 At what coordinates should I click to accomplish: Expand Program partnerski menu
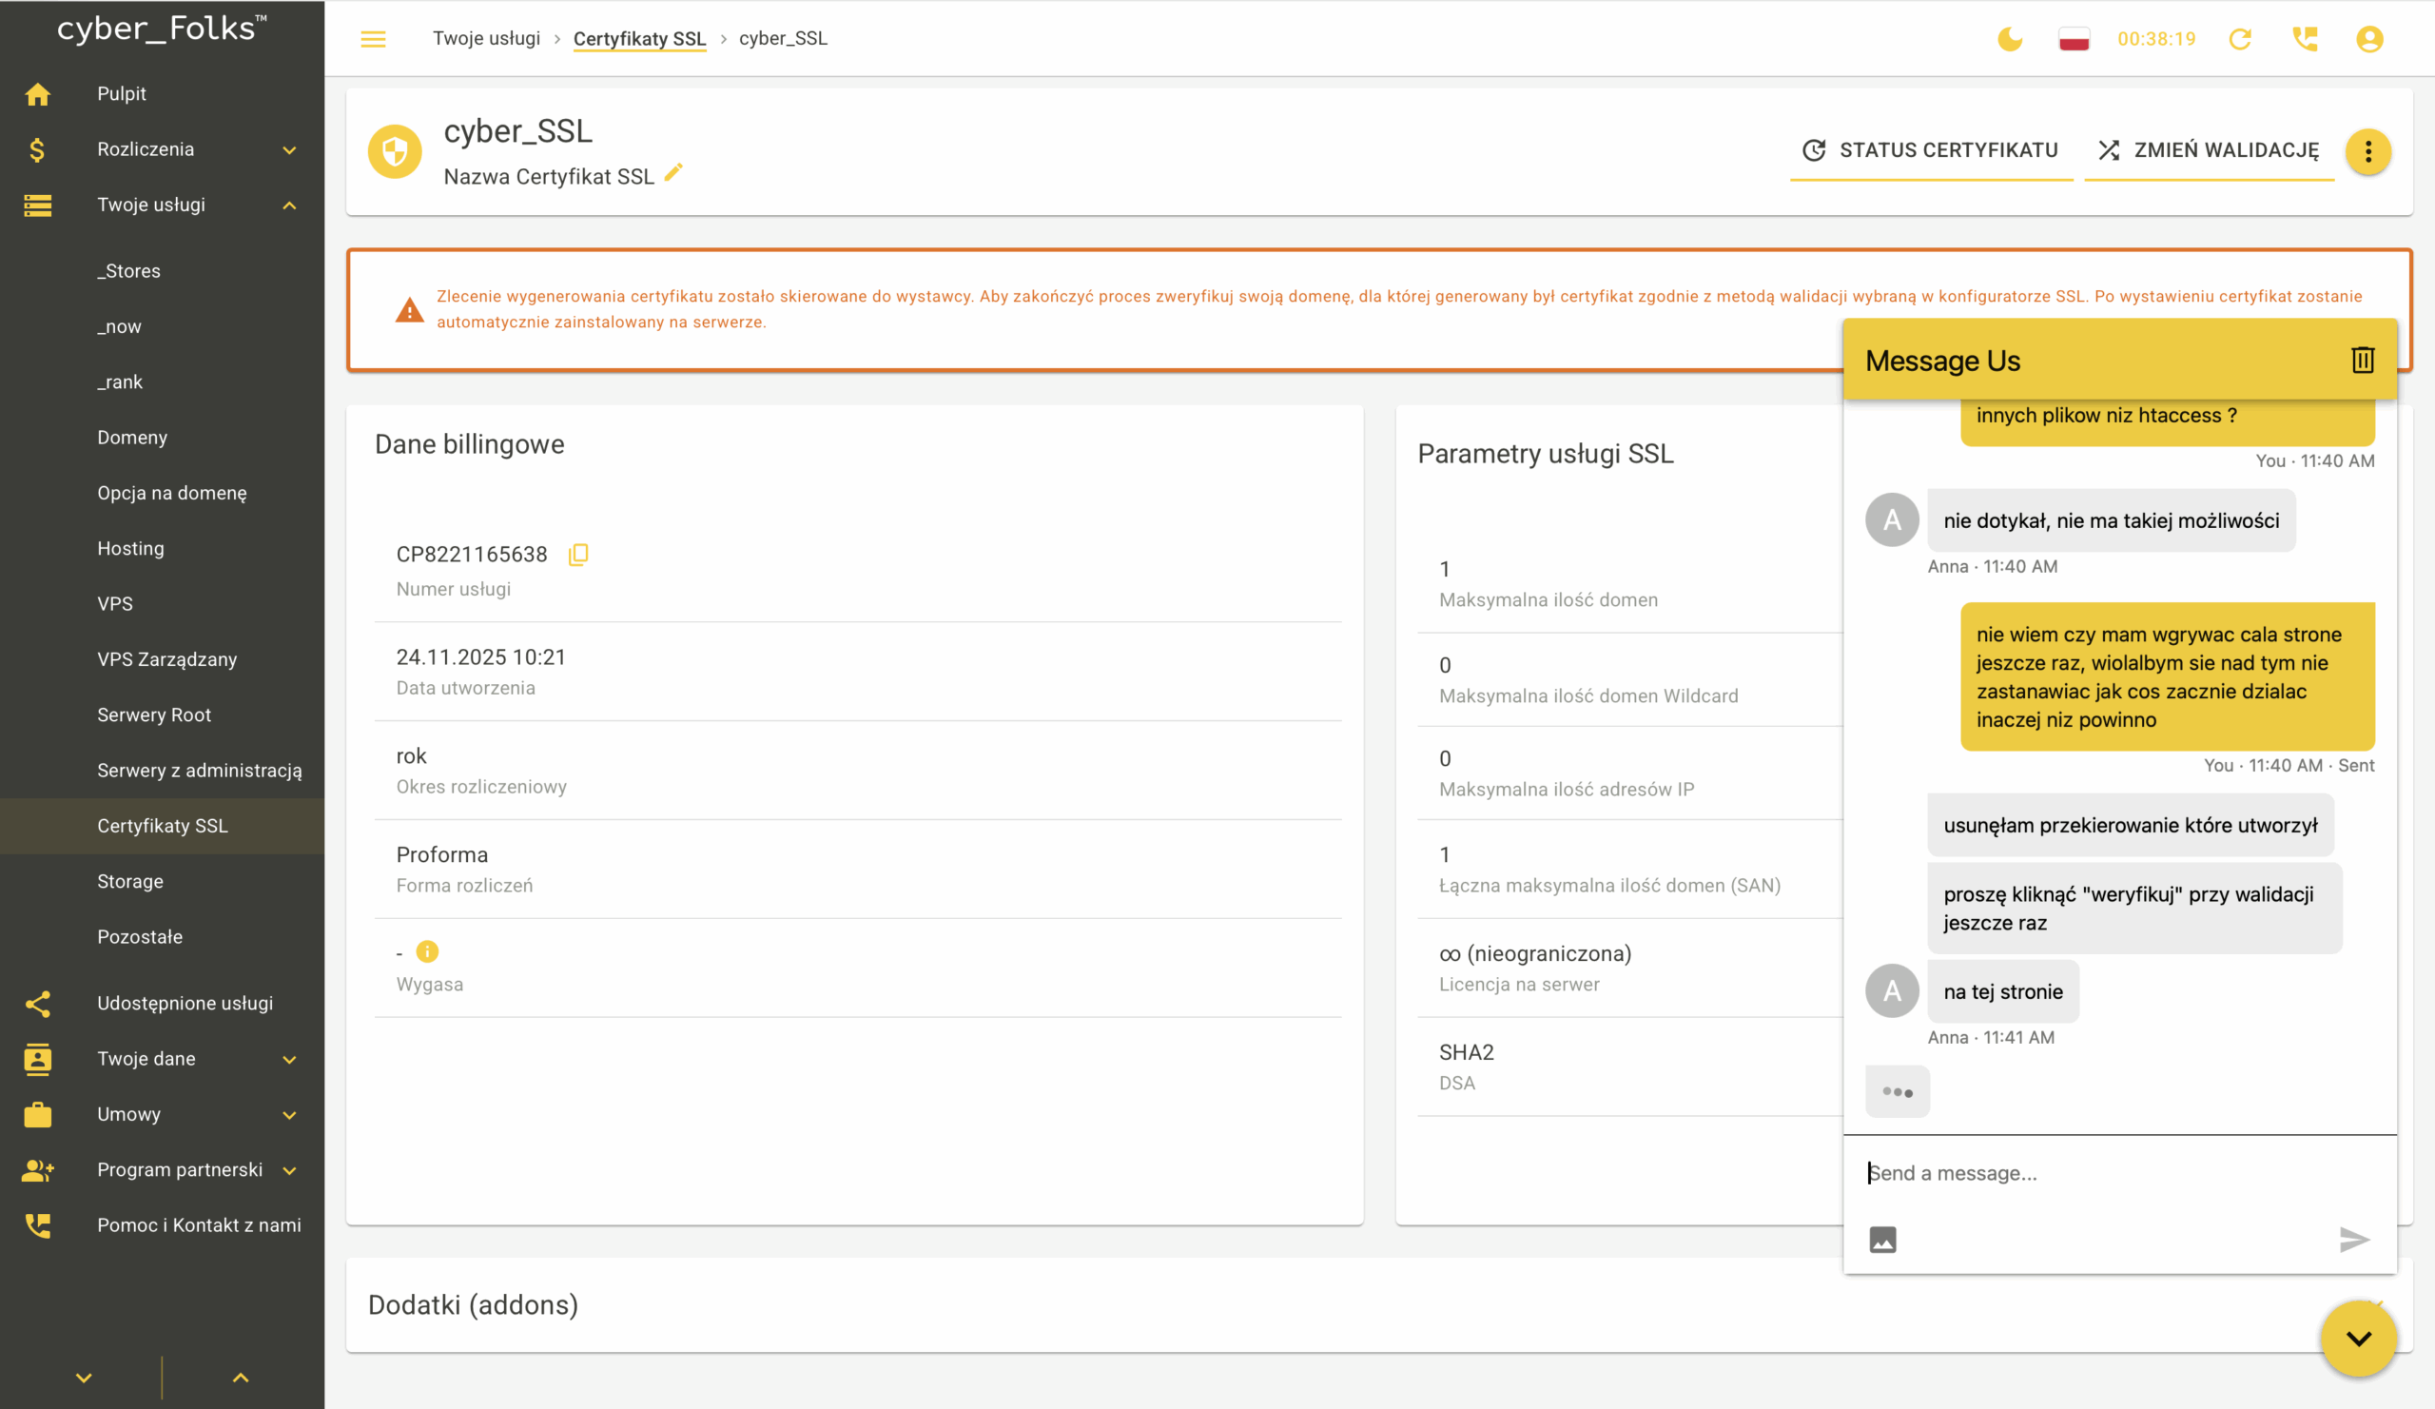[x=289, y=1170]
